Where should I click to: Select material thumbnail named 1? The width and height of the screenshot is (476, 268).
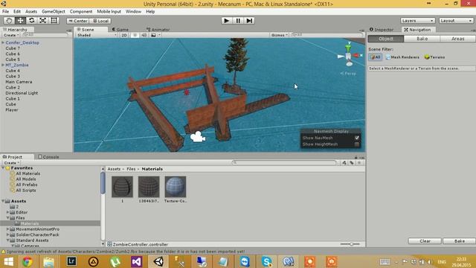coord(122,187)
